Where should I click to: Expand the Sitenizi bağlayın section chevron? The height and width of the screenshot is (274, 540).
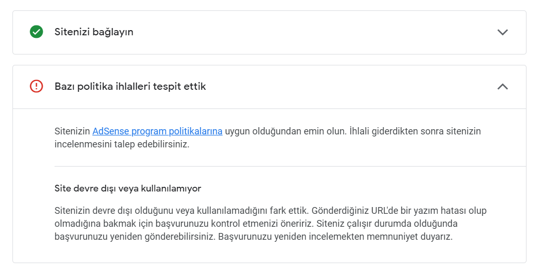[x=503, y=32]
